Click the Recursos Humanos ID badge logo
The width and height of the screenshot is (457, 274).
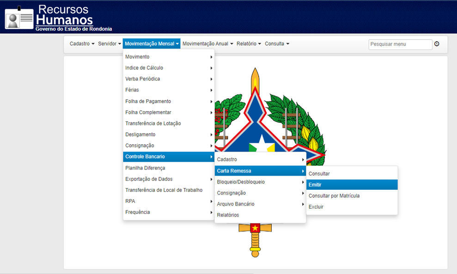pyautogui.click(x=19, y=18)
